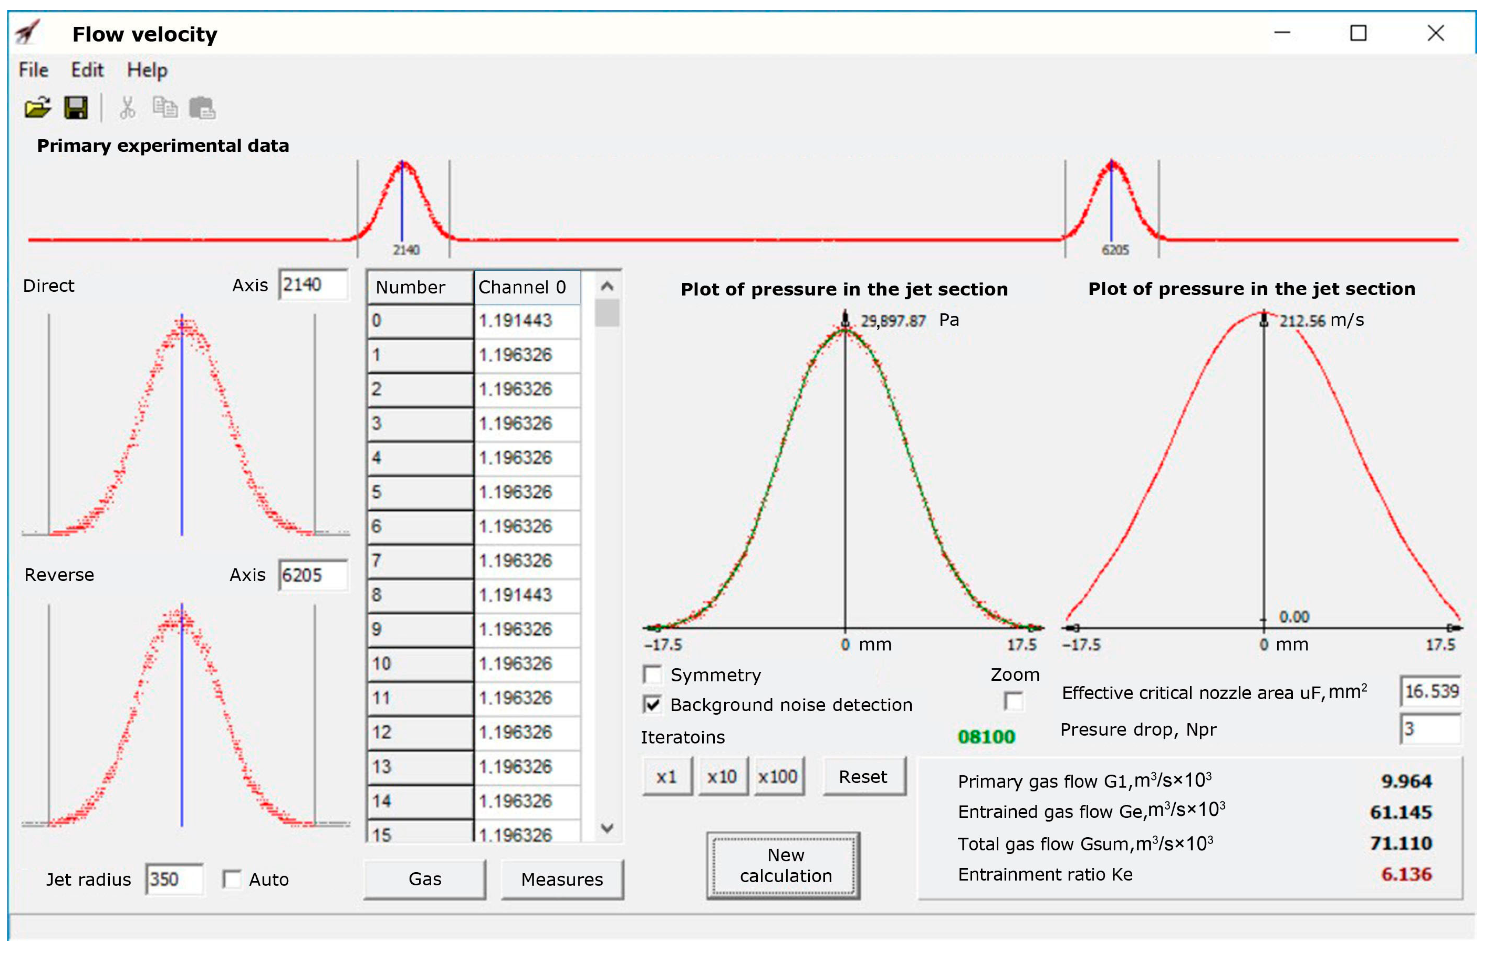
Task: Click the rocket application icon
Action: (28, 32)
